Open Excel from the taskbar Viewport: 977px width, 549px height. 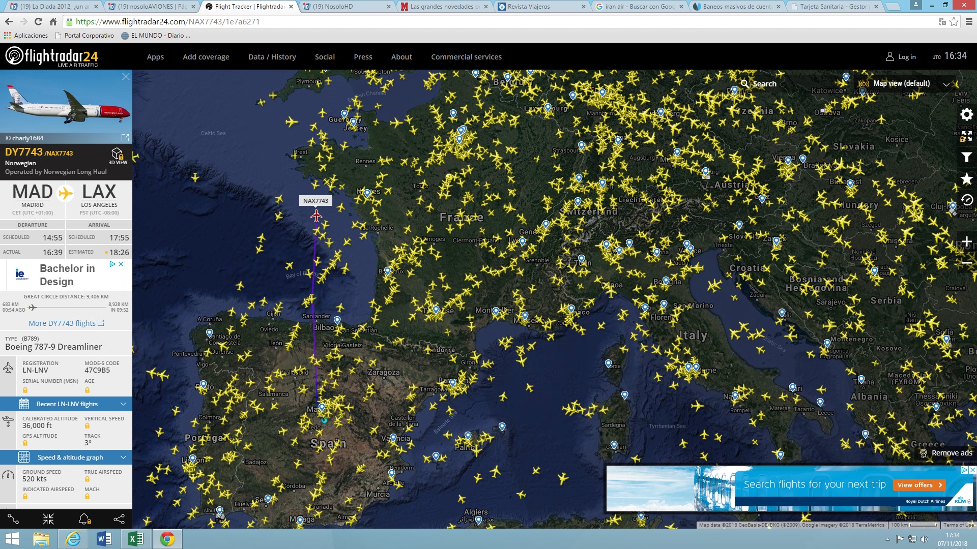[x=136, y=539]
